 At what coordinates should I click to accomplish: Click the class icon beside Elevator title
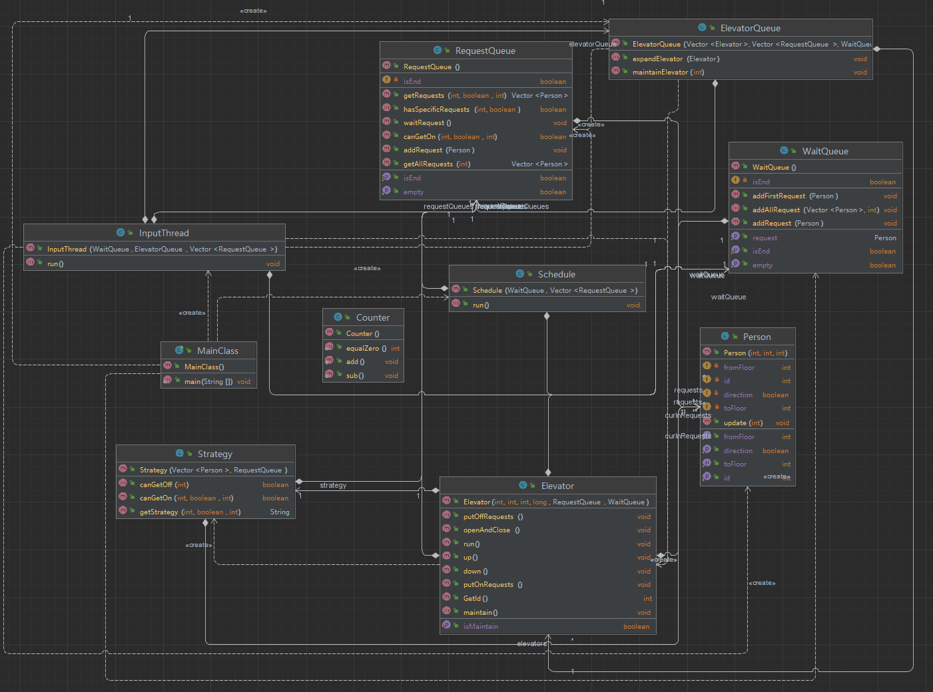pyautogui.click(x=523, y=486)
